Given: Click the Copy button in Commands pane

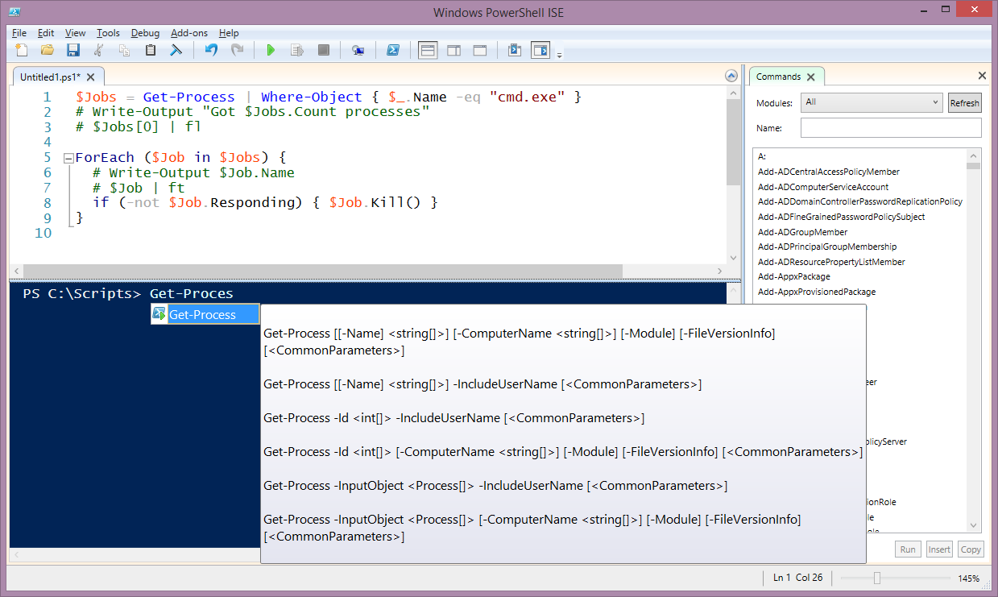Looking at the screenshot, I should tap(971, 549).
